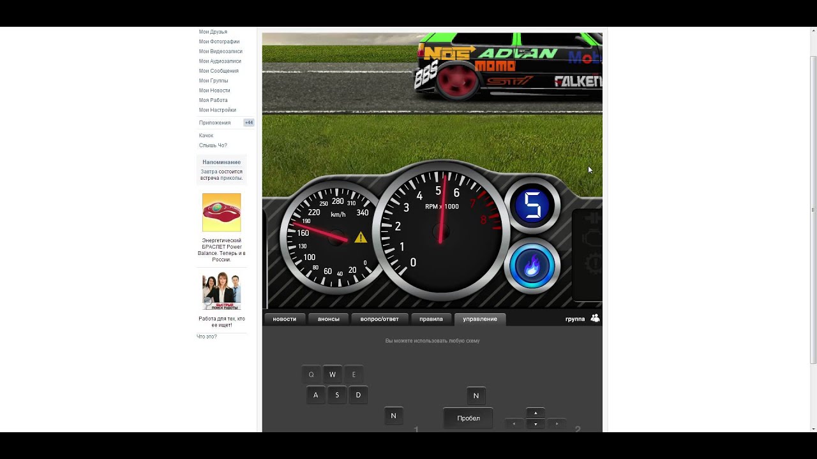Open the группа link
The image size is (817, 459).
pyautogui.click(x=575, y=319)
